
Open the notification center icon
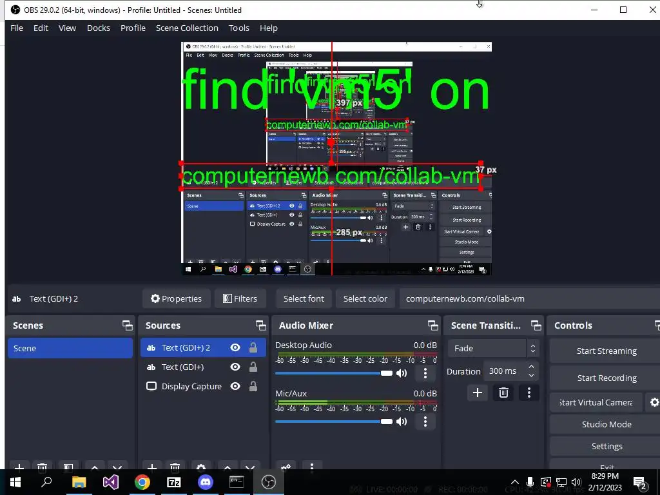coord(640,483)
